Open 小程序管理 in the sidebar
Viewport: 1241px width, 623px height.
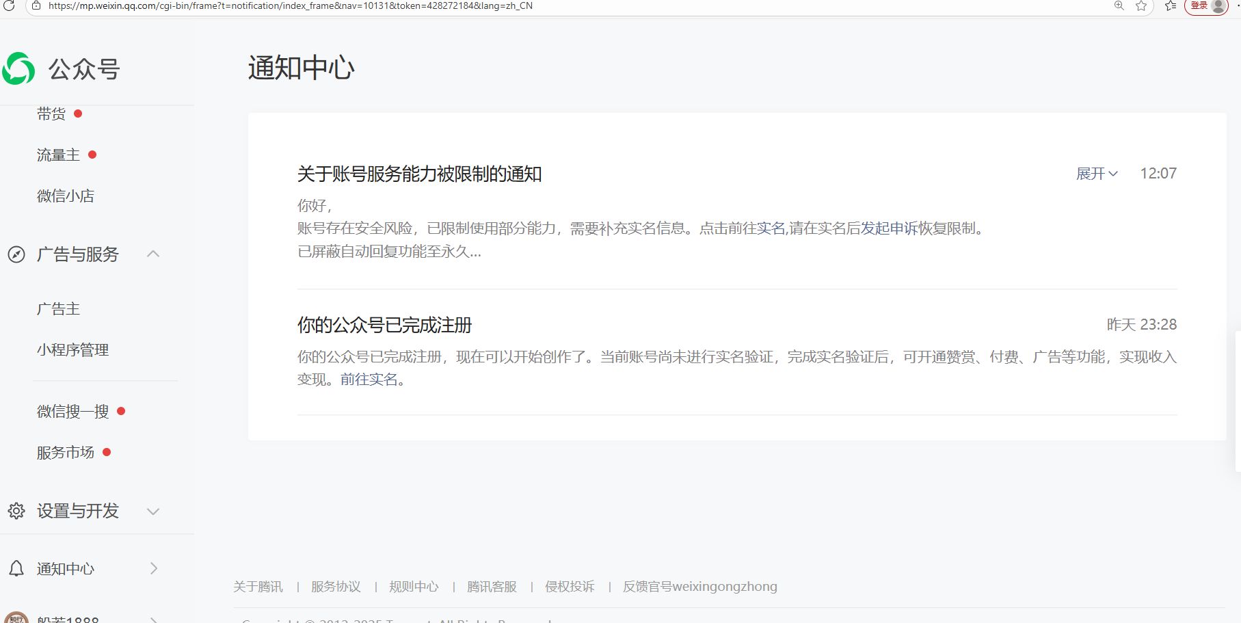pos(72,350)
